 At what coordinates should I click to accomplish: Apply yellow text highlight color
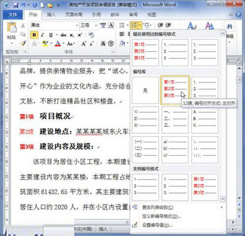click(45, 44)
